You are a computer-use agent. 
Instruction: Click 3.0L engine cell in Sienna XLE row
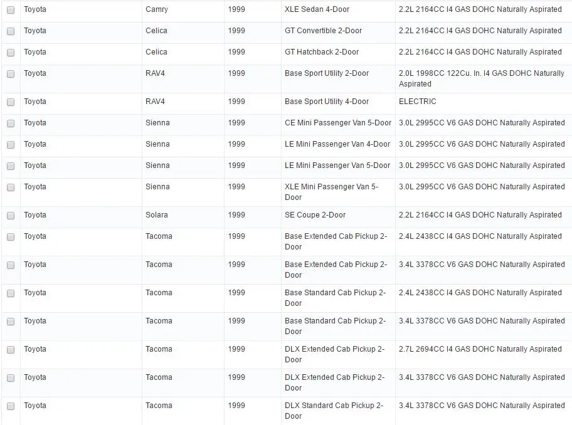(482, 187)
